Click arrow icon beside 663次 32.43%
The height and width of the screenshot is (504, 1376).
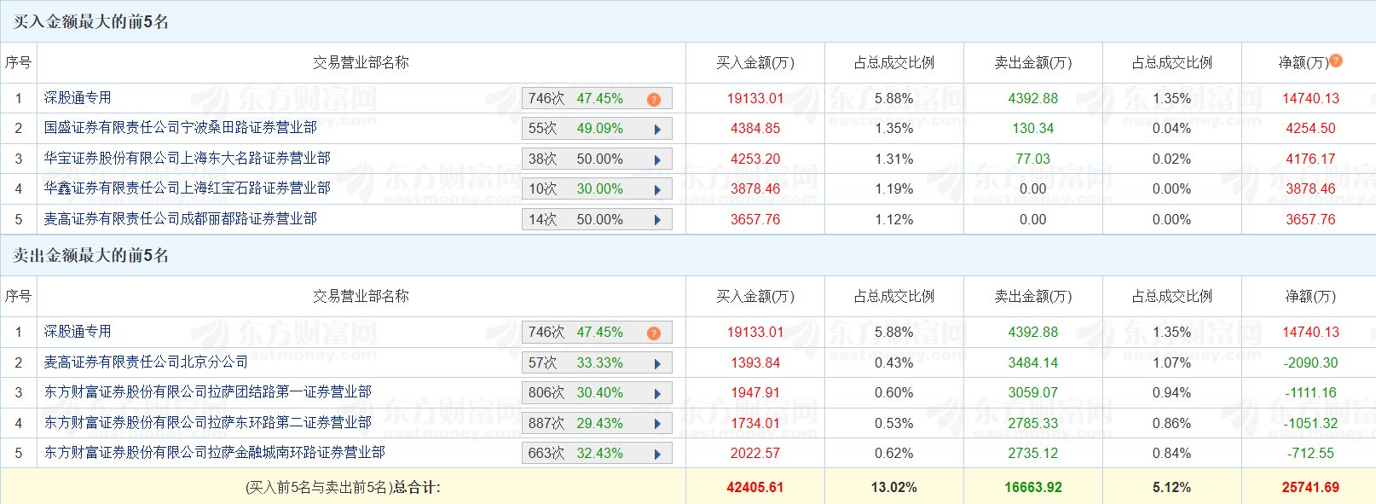(x=657, y=455)
